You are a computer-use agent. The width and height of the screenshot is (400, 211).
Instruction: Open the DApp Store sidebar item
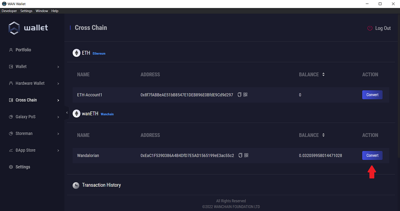[25, 150]
